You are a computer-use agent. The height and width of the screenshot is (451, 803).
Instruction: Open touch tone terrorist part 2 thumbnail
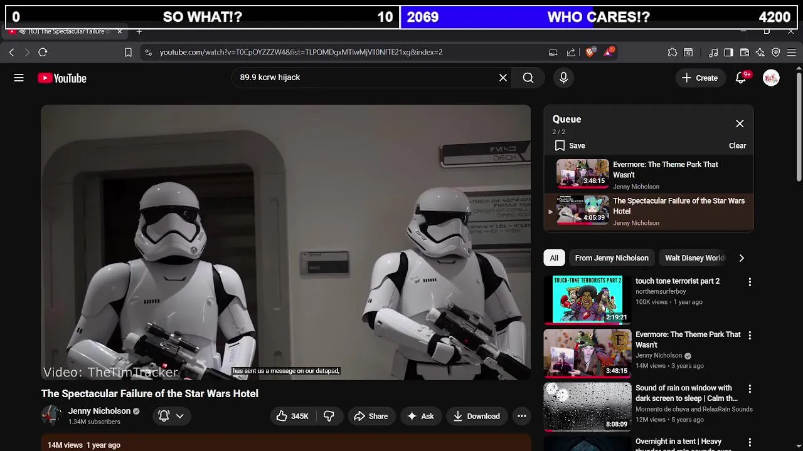click(x=587, y=299)
